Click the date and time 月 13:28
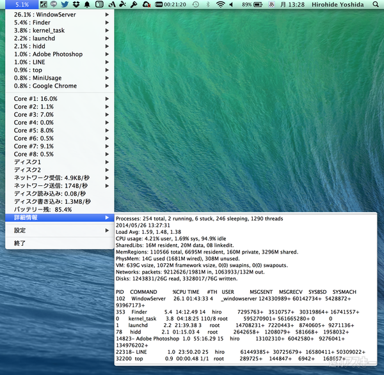 [292, 4]
